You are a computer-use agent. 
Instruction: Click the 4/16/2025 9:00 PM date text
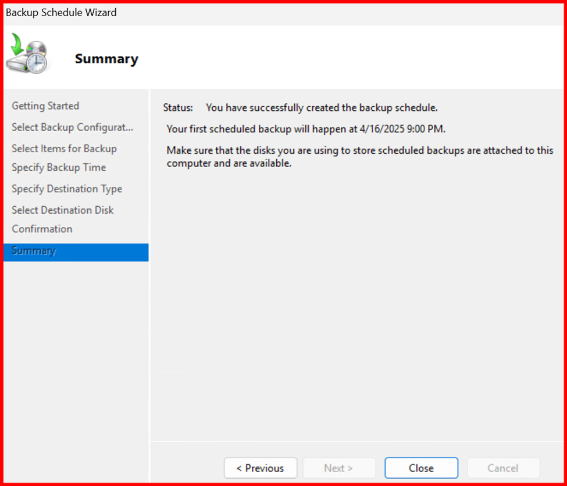click(401, 129)
